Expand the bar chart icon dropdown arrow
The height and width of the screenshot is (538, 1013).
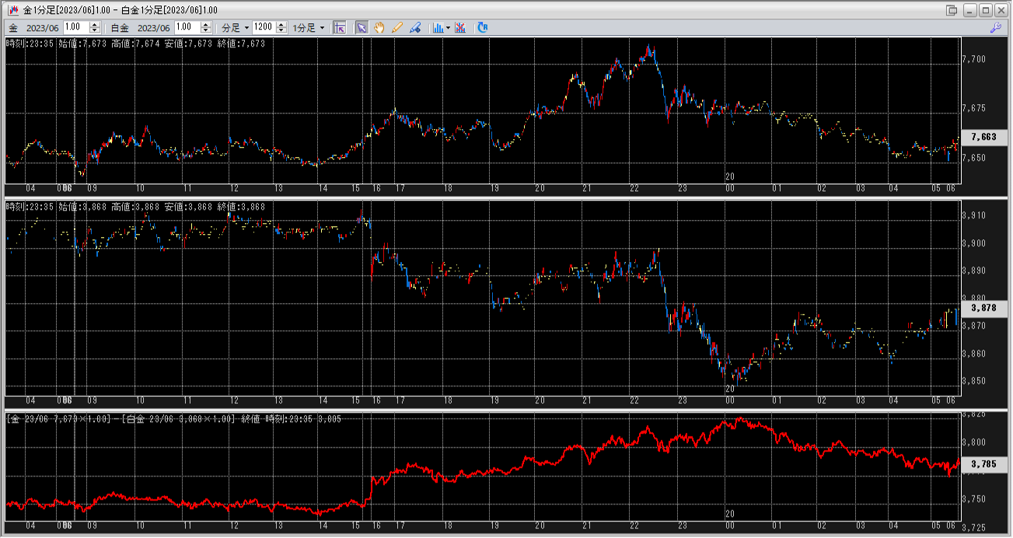[x=447, y=28]
